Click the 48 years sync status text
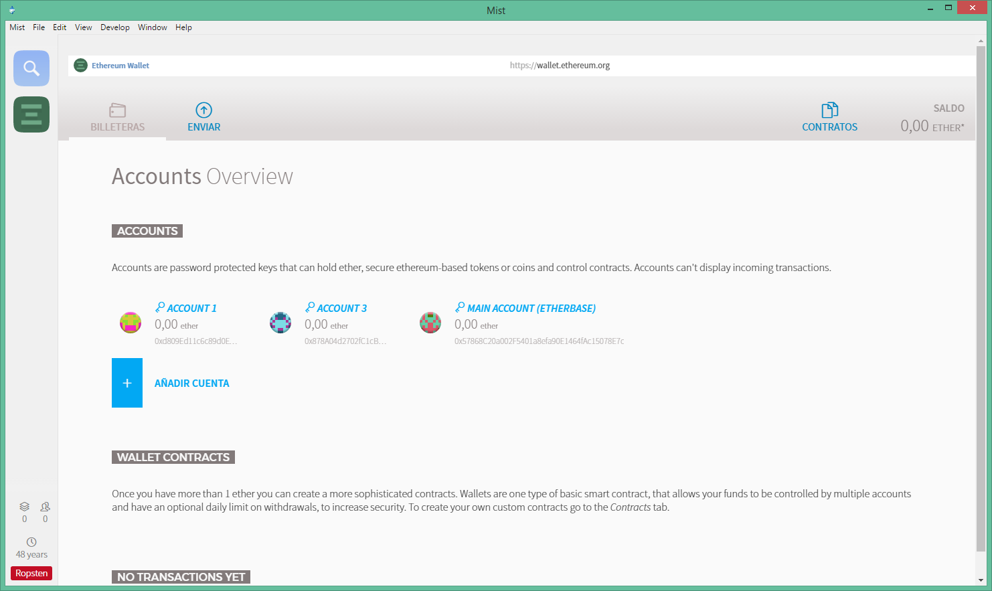 tap(31, 555)
